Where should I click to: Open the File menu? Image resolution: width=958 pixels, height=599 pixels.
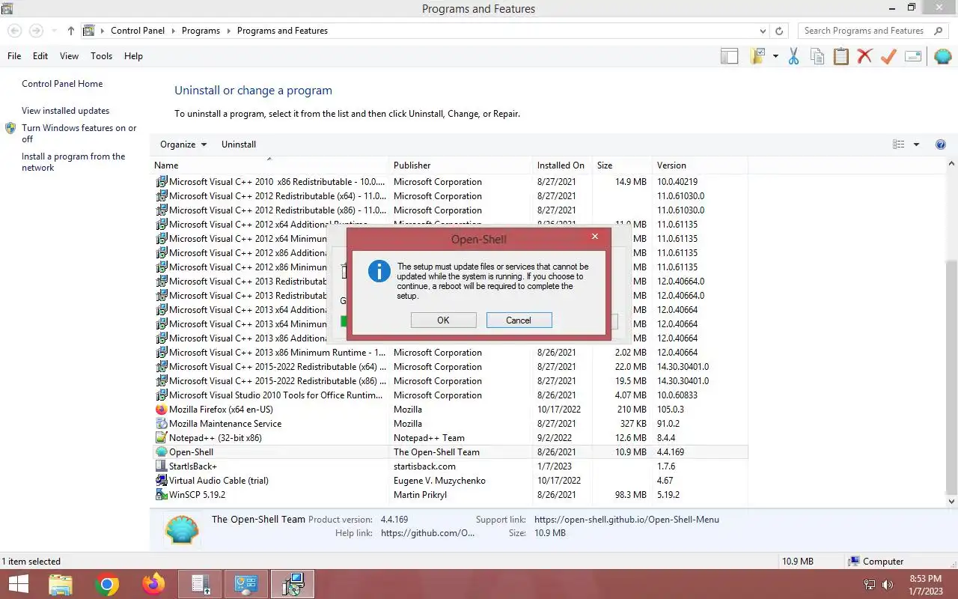click(x=14, y=56)
